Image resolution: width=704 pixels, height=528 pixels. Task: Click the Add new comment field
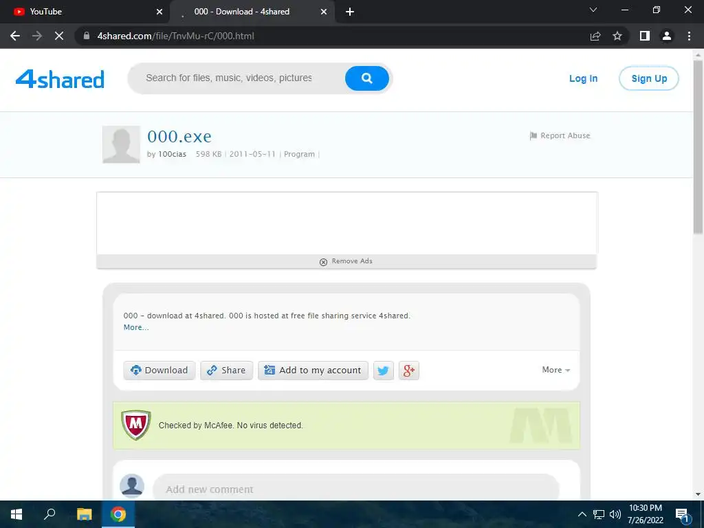click(355, 489)
